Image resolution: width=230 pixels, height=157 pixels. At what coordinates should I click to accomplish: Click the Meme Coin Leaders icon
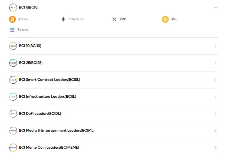click(13, 148)
